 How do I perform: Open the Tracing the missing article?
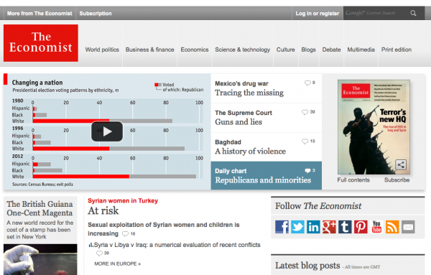click(249, 93)
